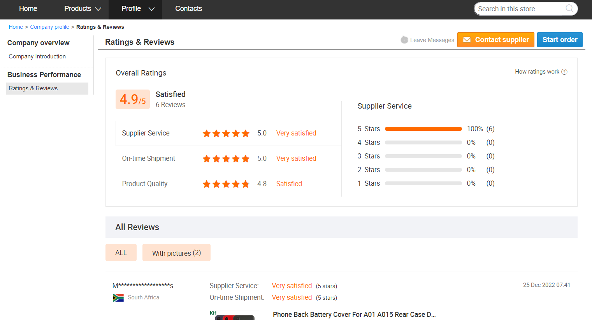Image resolution: width=592 pixels, height=320 pixels.
Task: Click the 4.9/5 overall rating badge
Action: tap(133, 99)
